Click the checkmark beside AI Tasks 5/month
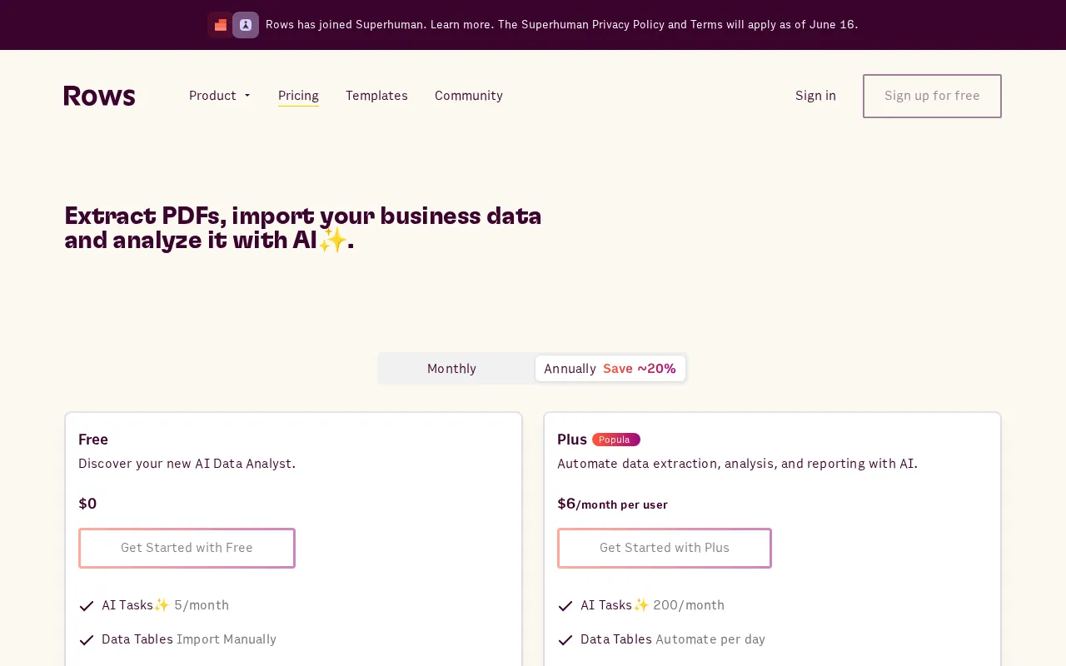Screen dimensions: 1066x666 click(x=87, y=606)
